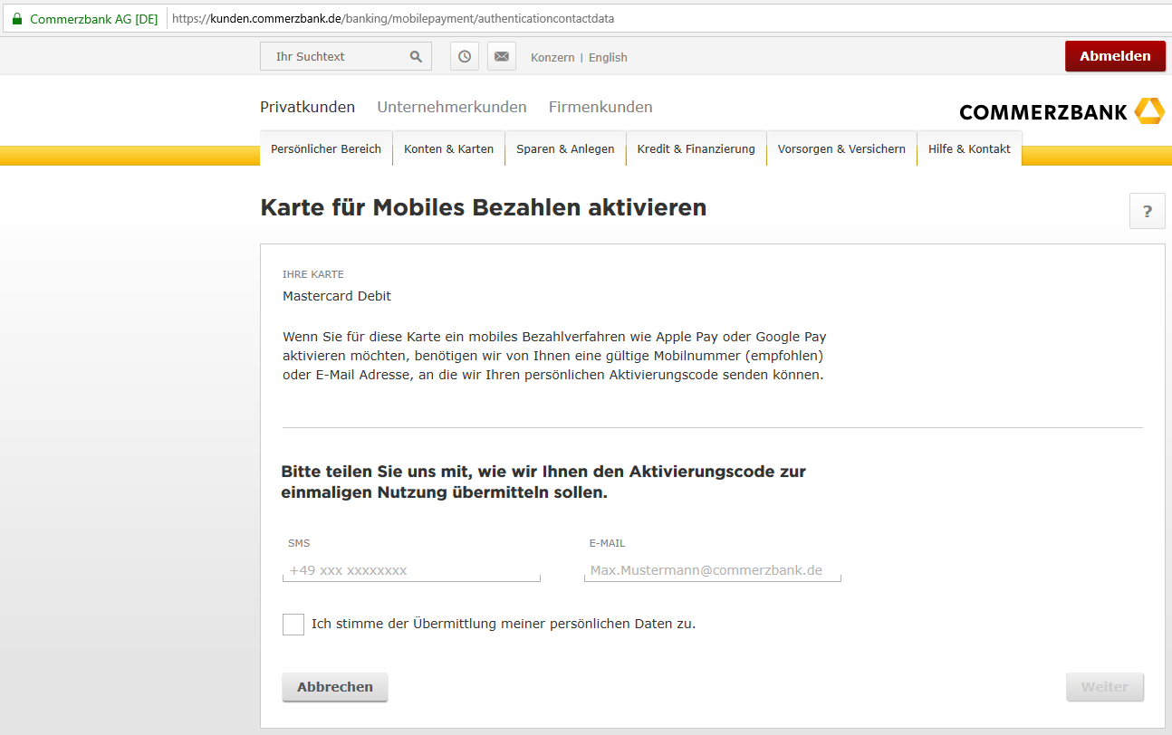Viewport: 1172px width, 735px height.
Task: Open the envelope mailbox icon
Action: point(501,56)
